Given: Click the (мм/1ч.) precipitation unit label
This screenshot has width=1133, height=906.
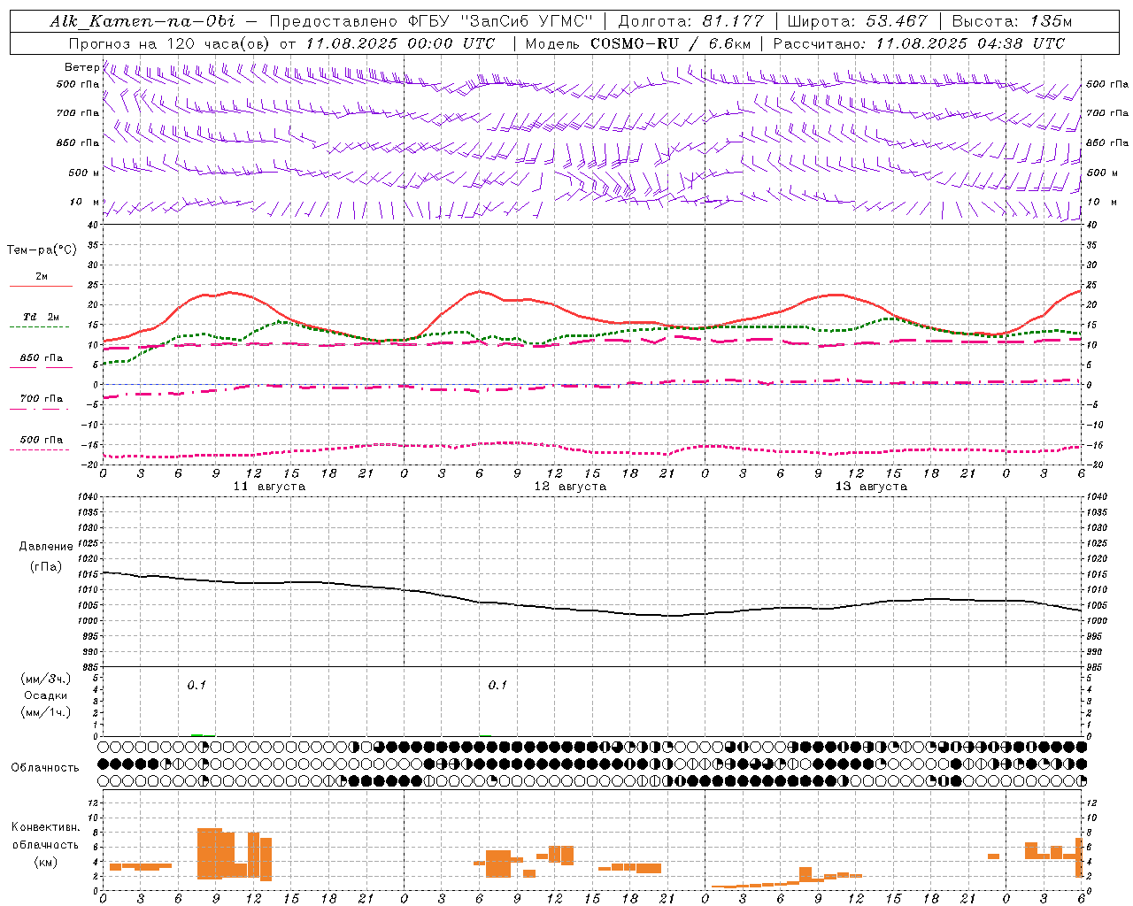Looking at the screenshot, I should coord(46,712).
